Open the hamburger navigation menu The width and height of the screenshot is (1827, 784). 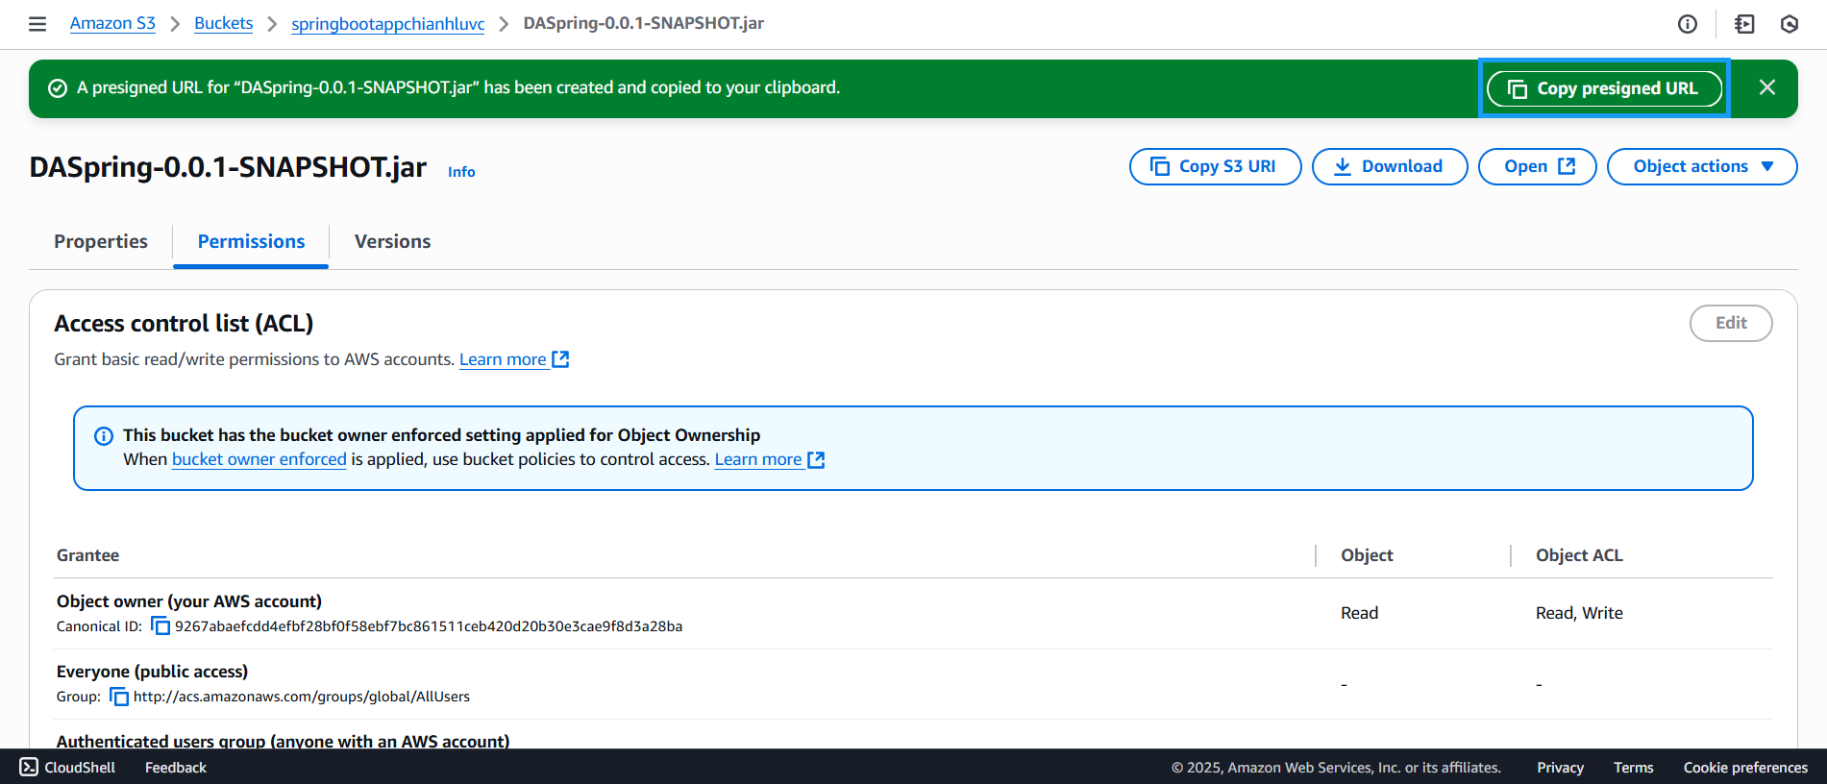pyautogui.click(x=37, y=24)
